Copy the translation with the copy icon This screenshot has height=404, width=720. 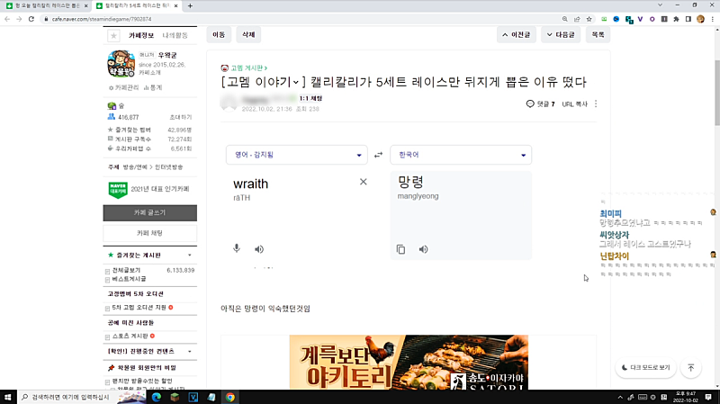pyautogui.click(x=400, y=249)
